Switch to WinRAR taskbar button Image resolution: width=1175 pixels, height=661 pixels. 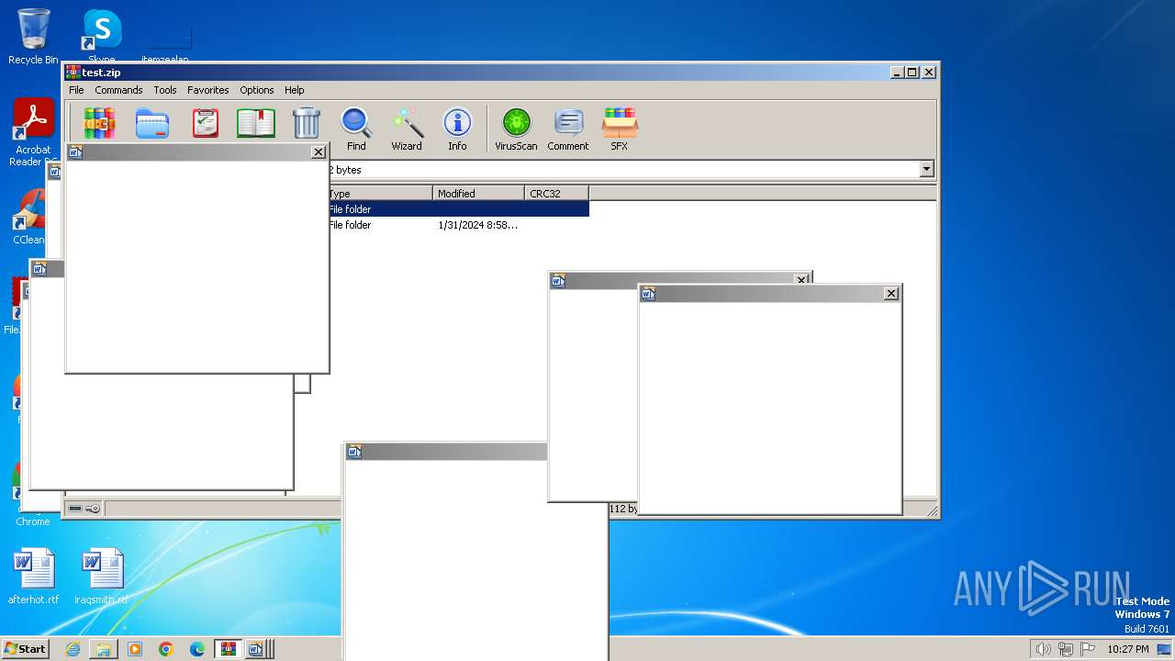point(228,649)
